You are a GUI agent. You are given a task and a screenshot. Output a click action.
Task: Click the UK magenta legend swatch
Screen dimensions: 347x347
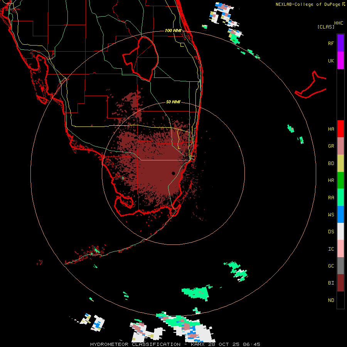340,61
